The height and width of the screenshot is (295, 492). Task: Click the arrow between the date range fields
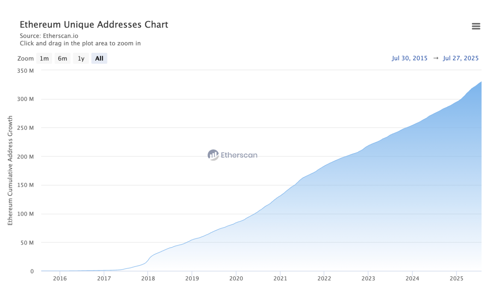[436, 58]
